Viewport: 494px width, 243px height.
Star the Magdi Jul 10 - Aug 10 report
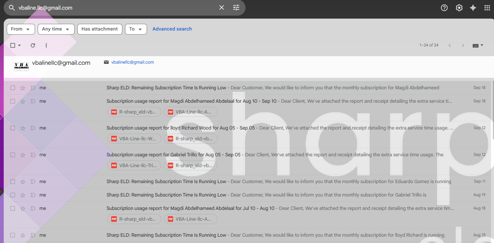click(23, 208)
